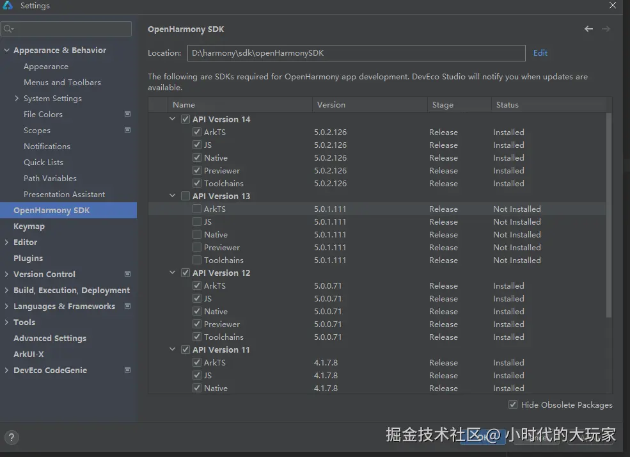Click project-level icon beside Scopes
Image resolution: width=630 pixels, height=457 pixels.
[128, 130]
